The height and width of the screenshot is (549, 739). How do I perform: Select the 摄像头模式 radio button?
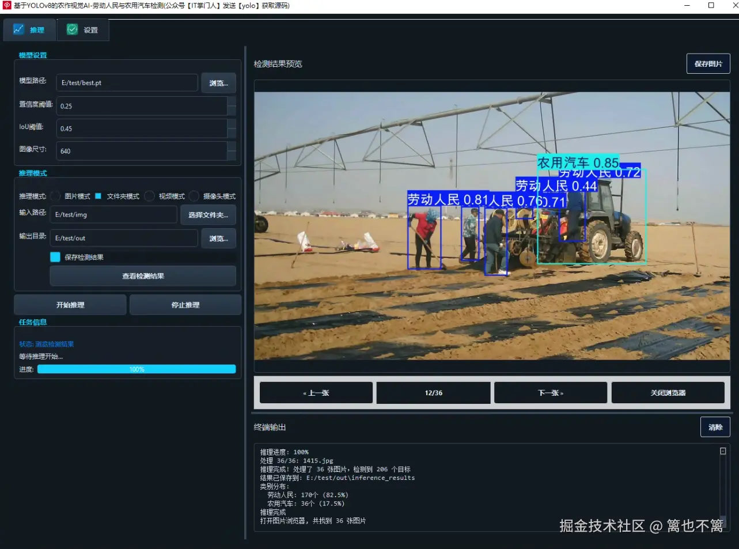click(194, 196)
